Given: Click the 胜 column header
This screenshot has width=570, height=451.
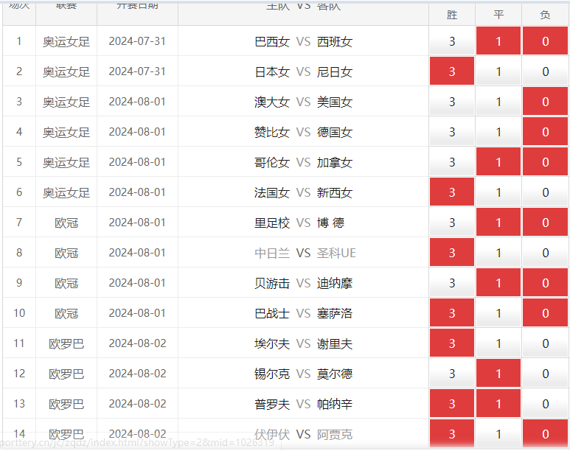Looking at the screenshot, I should [452, 15].
